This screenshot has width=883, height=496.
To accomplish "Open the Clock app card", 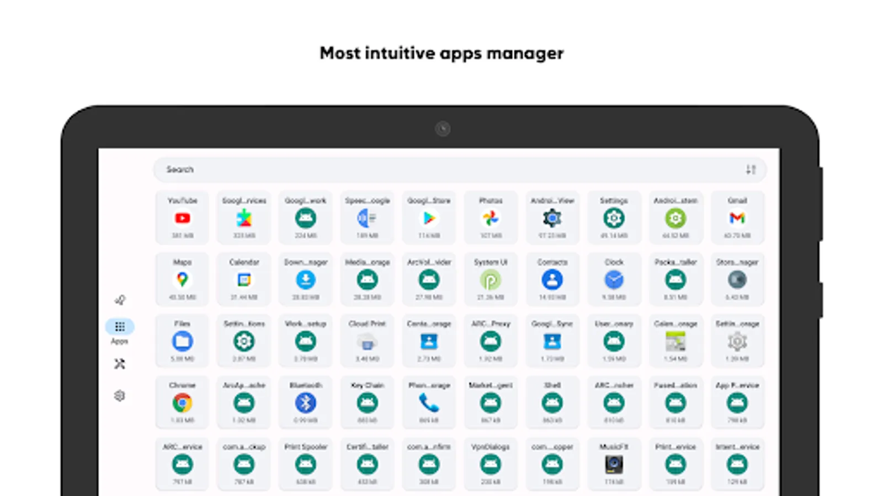I will [614, 279].
